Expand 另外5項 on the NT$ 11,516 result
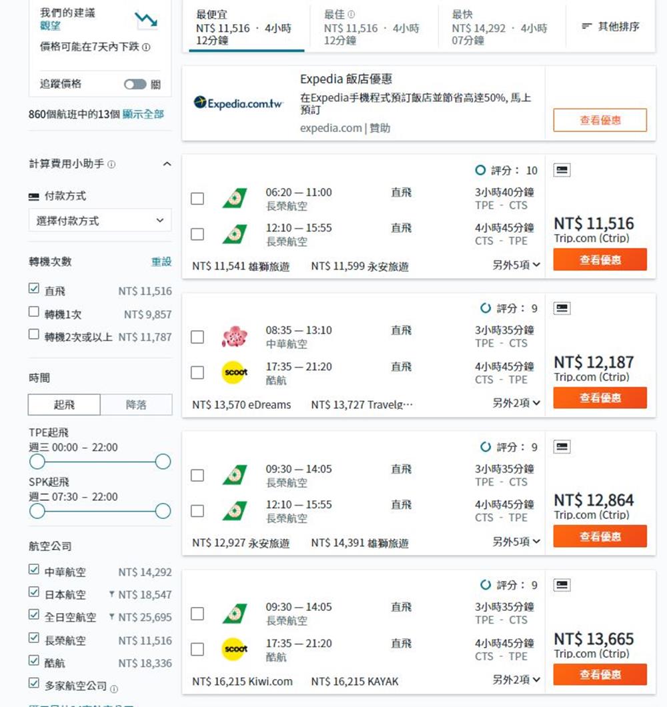 516,265
